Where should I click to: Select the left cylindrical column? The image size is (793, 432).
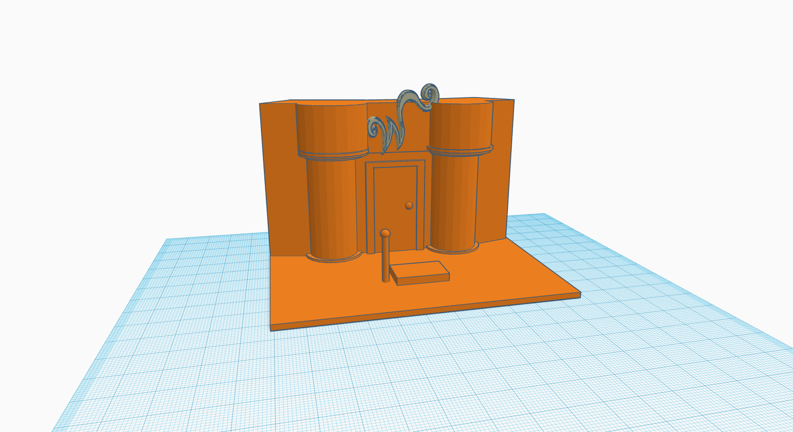pyautogui.click(x=332, y=182)
